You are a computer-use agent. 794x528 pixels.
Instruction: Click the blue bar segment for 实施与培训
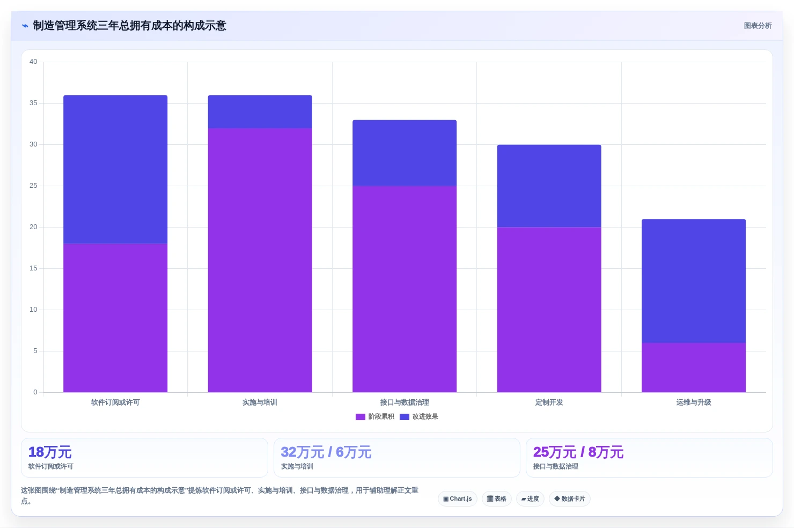tap(260, 112)
